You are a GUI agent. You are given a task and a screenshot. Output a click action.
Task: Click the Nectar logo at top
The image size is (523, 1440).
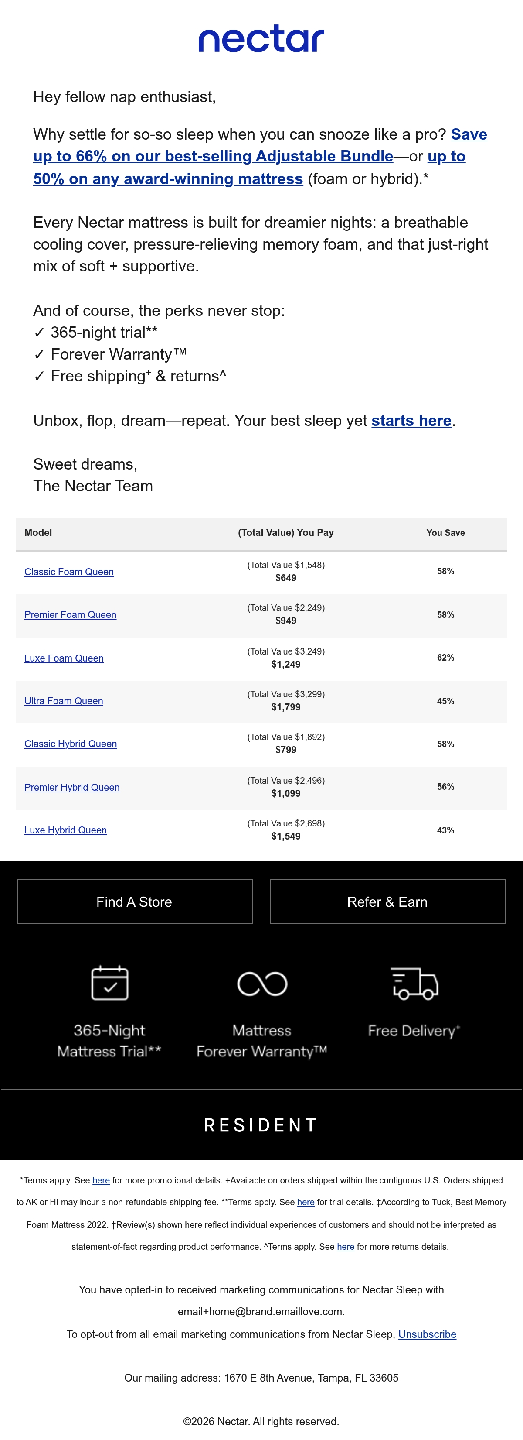(261, 38)
